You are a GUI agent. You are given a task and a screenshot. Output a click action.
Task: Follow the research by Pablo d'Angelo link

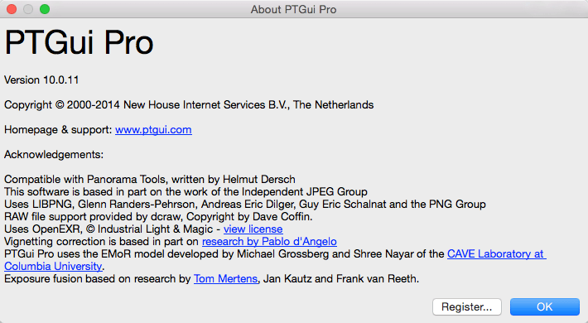click(269, 242)
